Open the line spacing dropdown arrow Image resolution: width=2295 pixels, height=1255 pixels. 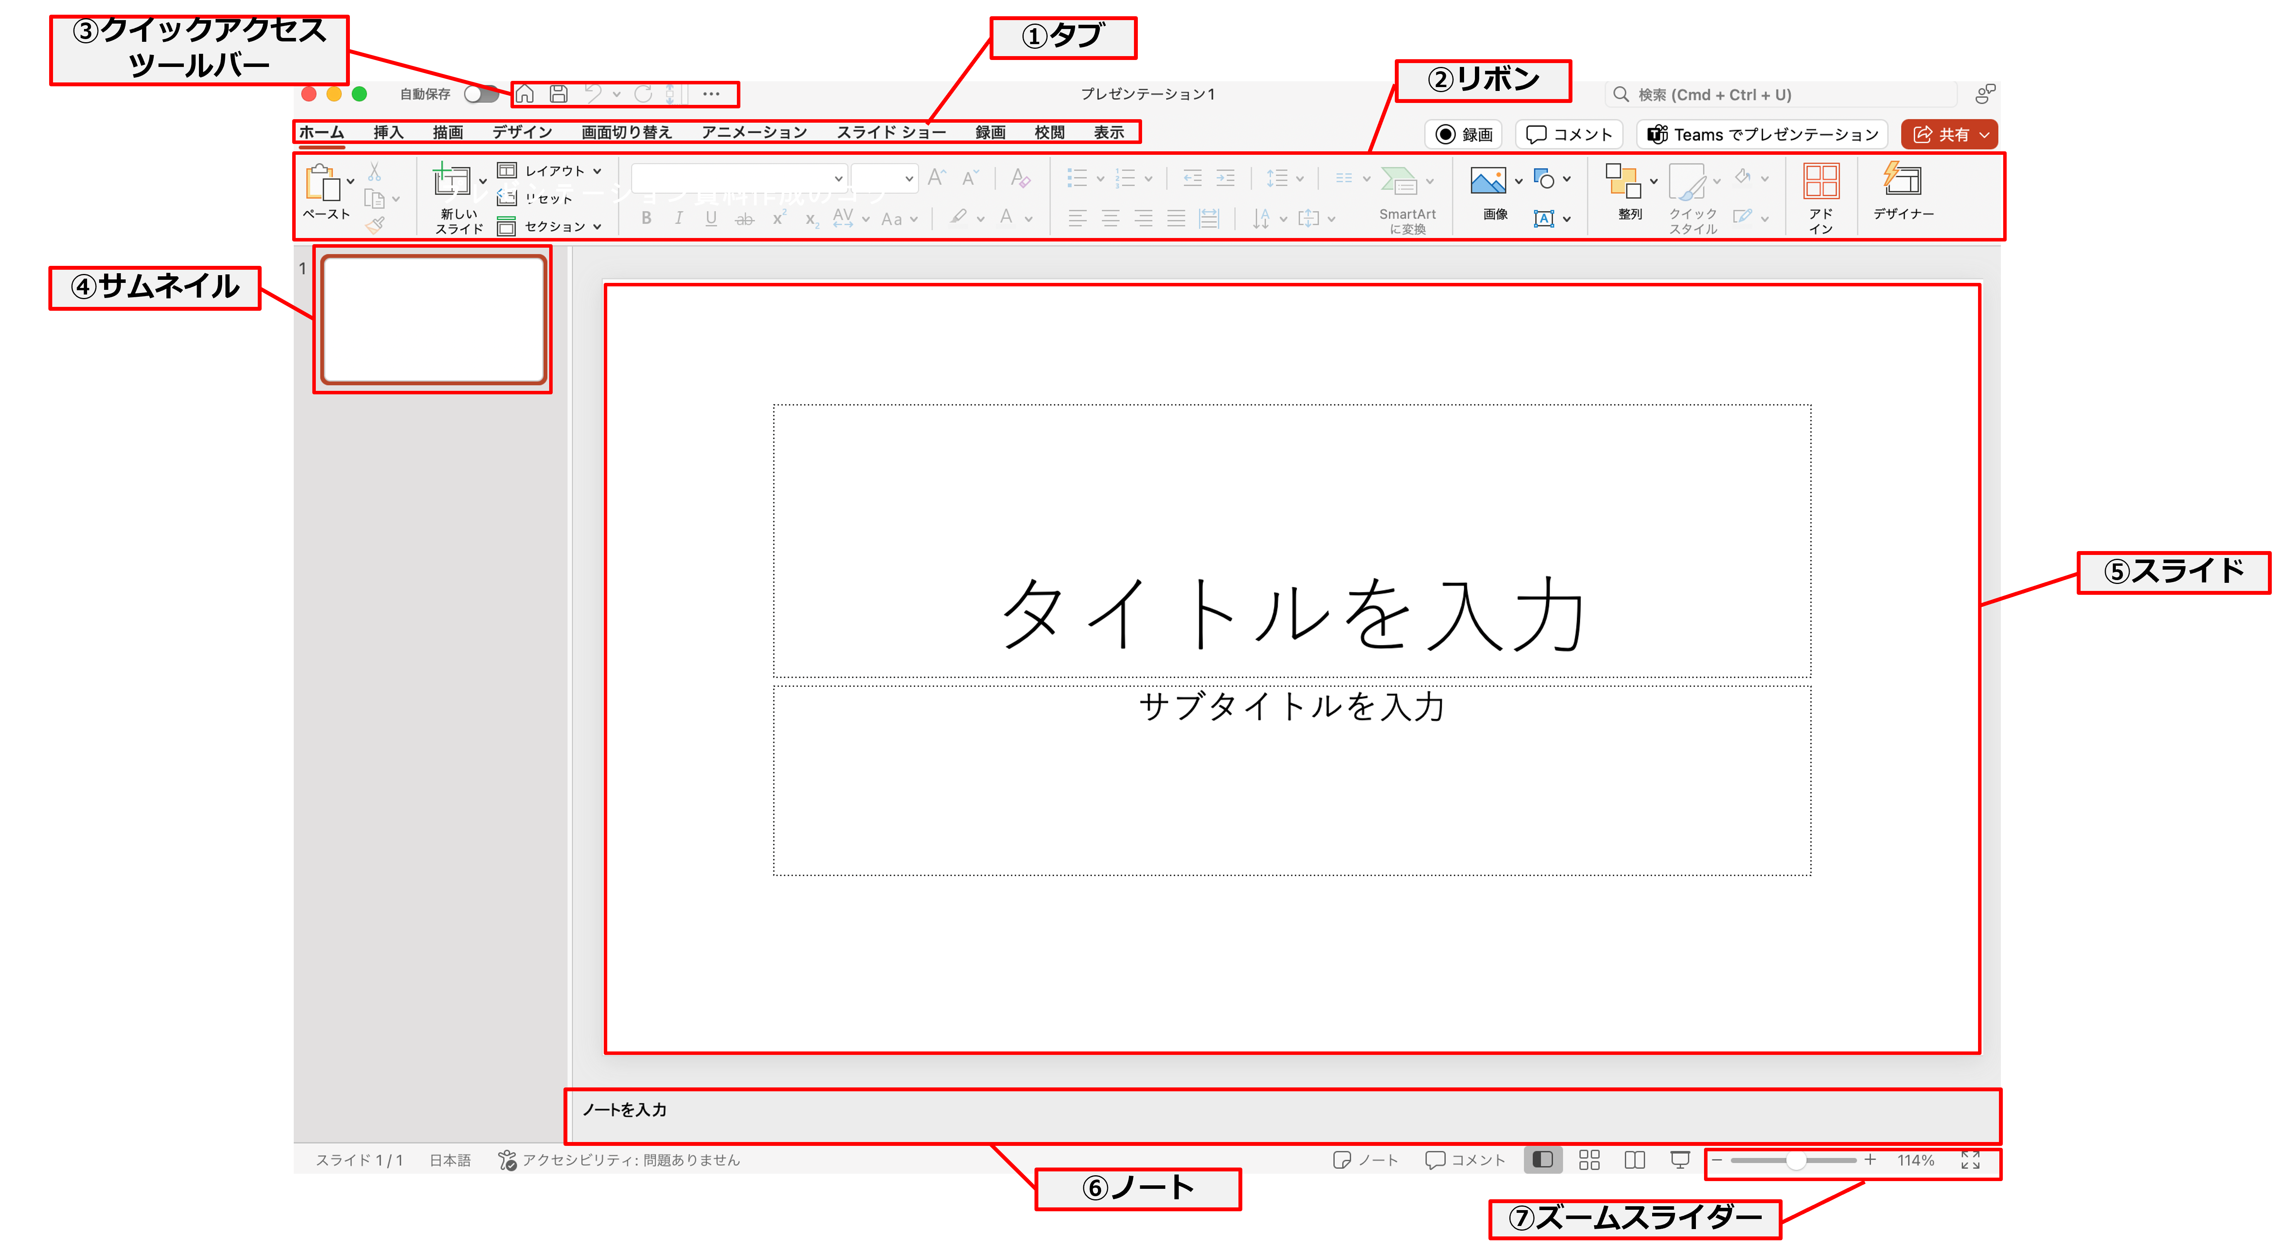pos(1300,179)
